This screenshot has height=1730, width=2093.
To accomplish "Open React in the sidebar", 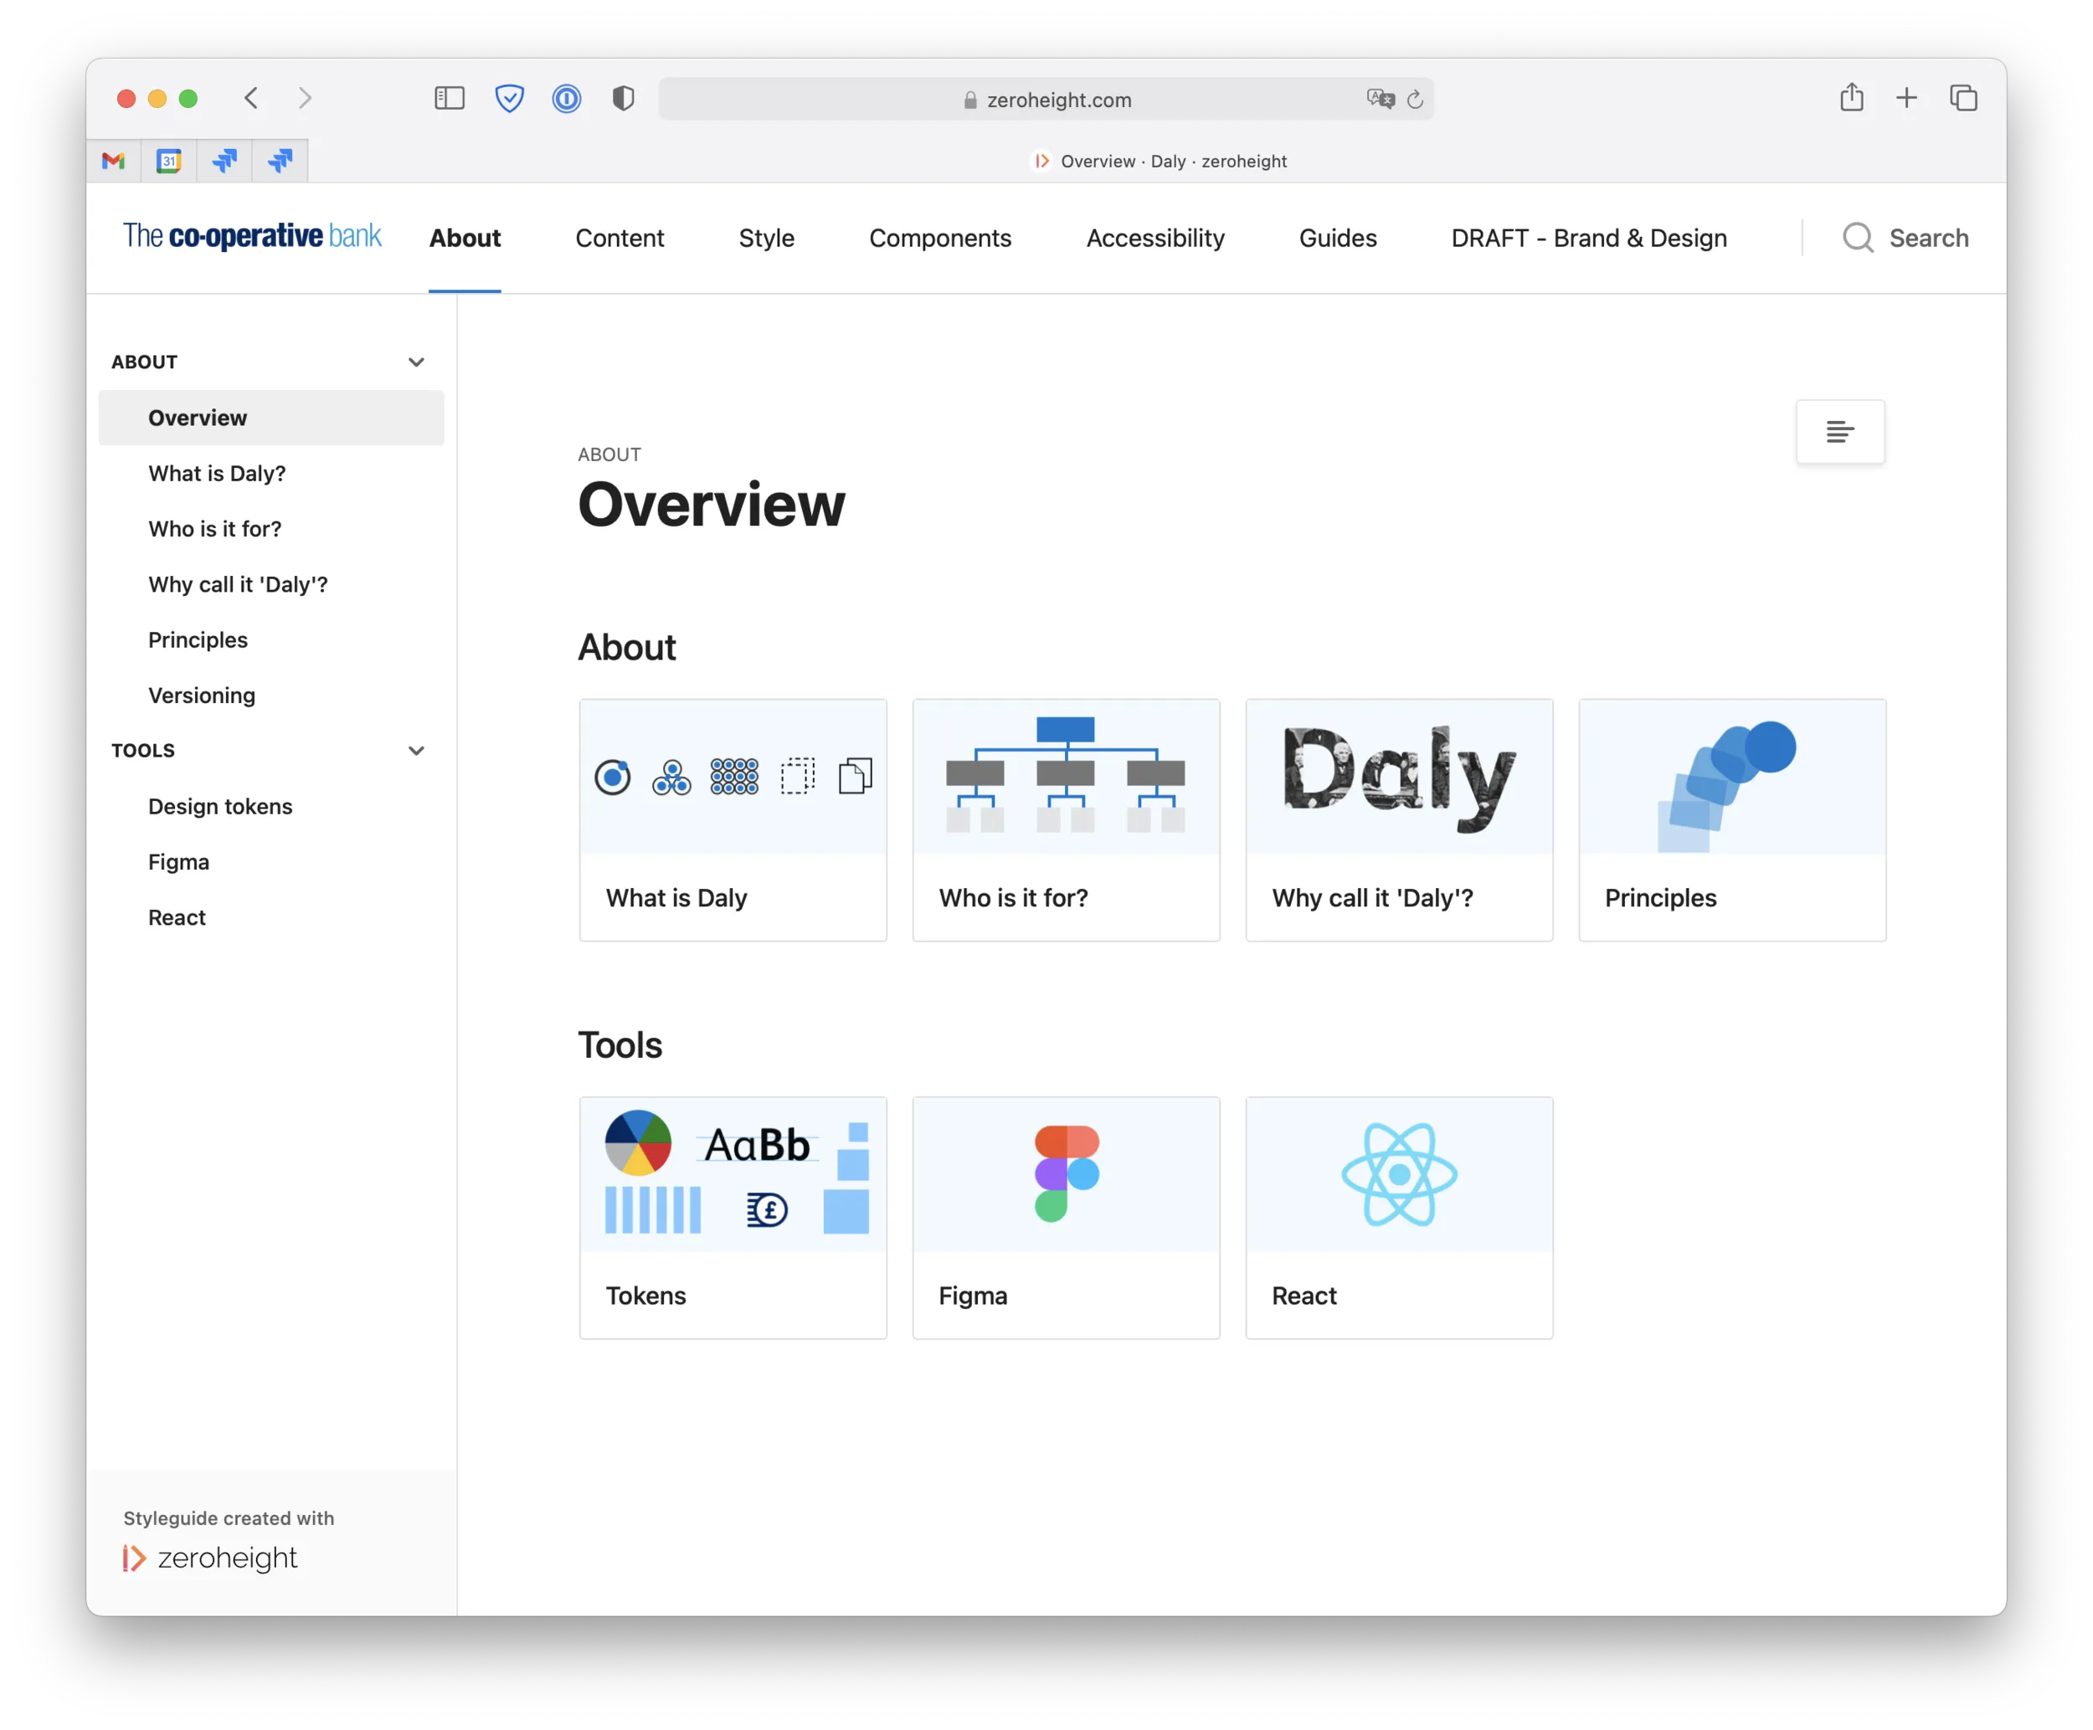I will (177, 918).
